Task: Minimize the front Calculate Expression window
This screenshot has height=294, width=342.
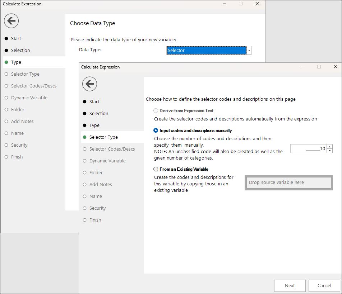Action: (303, 67)
